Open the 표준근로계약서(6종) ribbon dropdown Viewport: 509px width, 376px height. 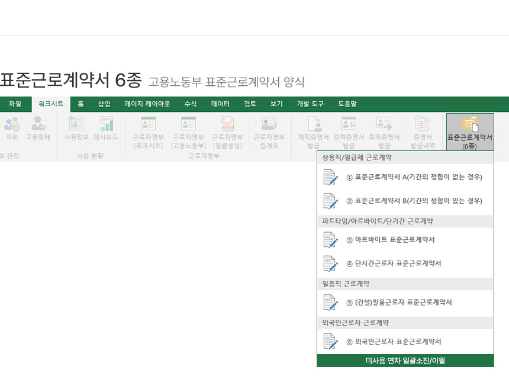[x=470, y=131]
